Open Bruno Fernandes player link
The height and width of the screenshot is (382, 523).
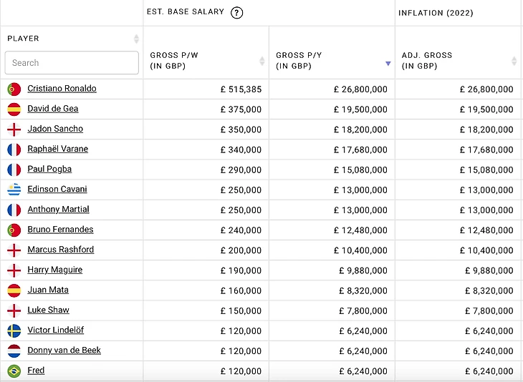click(x=60, y=230)
